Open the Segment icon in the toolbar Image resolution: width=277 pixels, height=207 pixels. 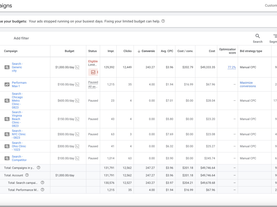(x=275, y=36)
